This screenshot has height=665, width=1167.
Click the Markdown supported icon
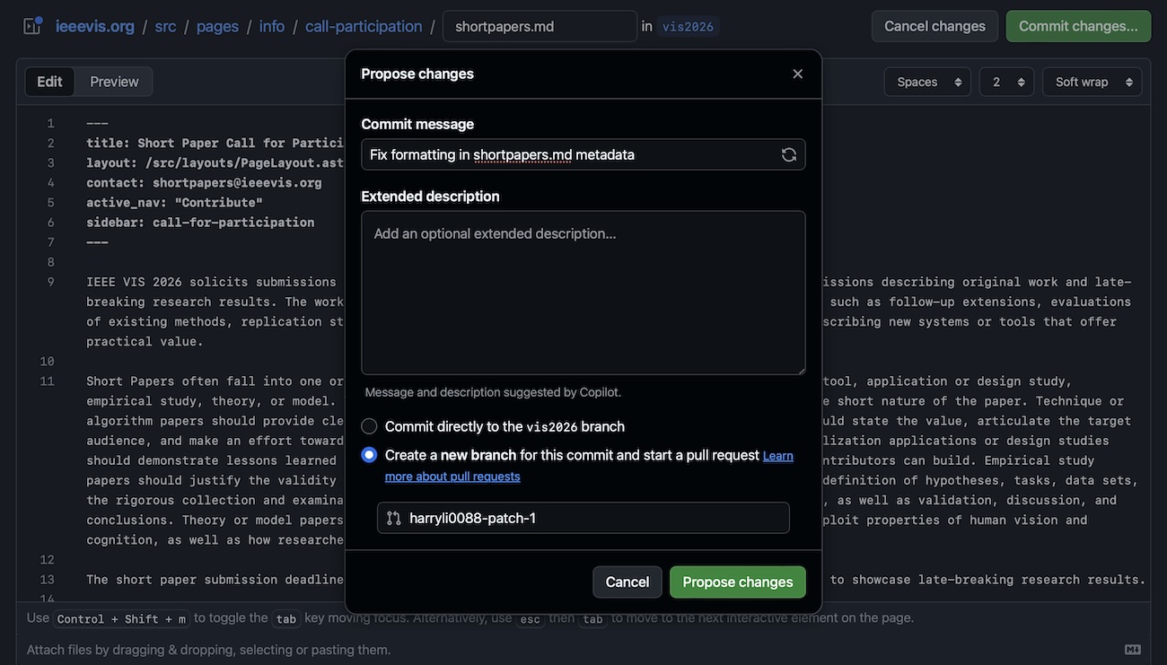tap(1132, 650)
